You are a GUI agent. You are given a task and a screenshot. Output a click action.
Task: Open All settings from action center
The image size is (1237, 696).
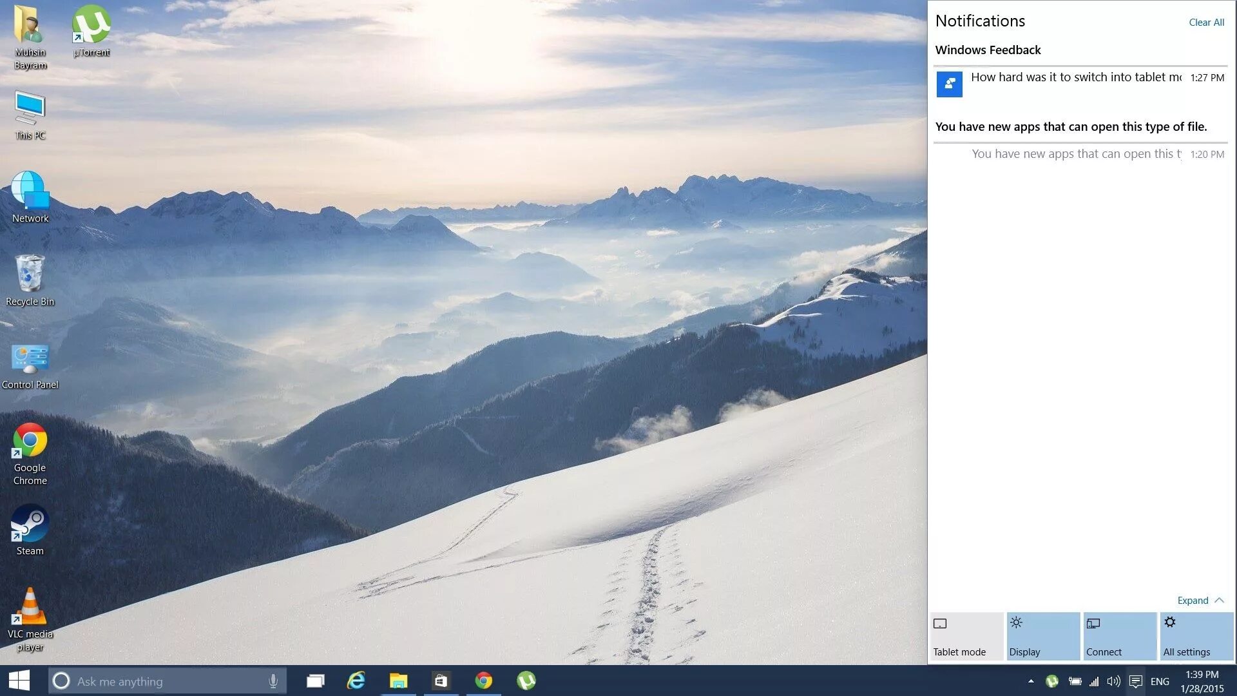coord(1196,637)
